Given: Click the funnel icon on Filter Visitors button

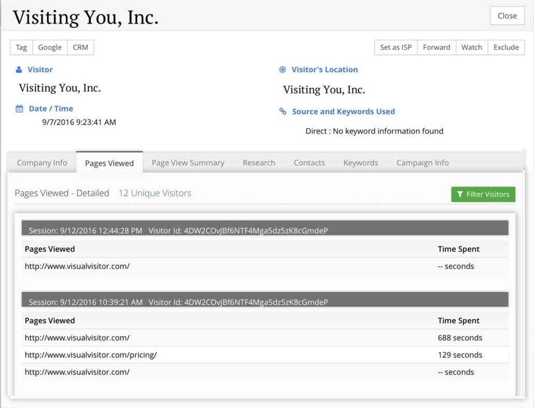Looking at the screenshot, I should [460, 194].
